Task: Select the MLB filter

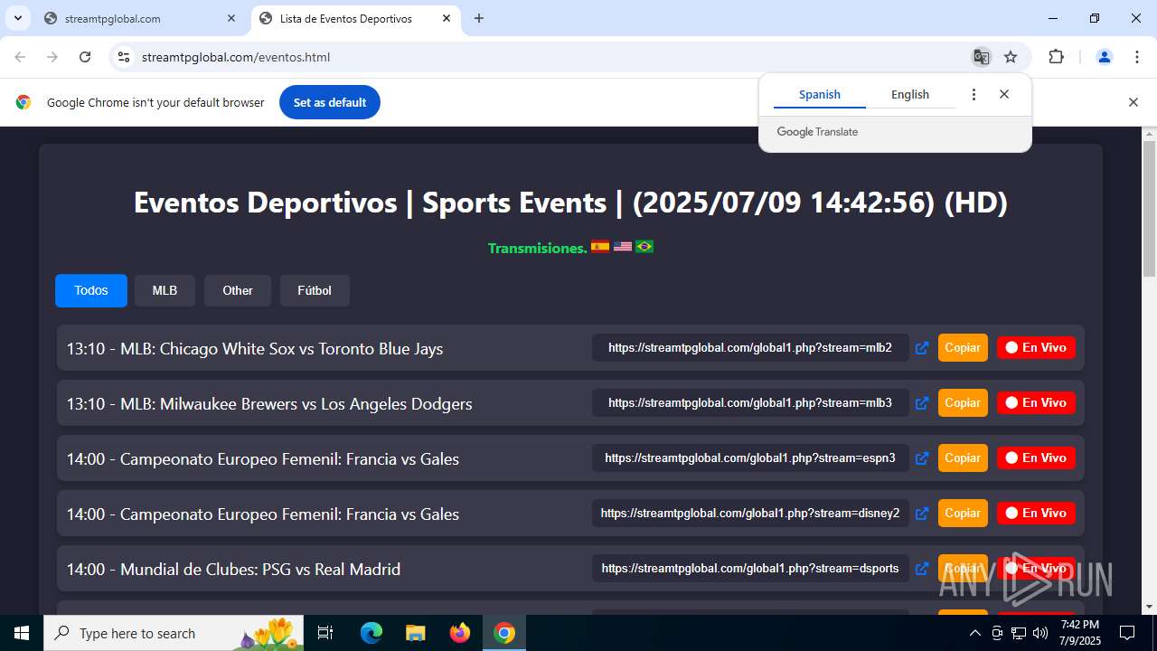Action: click(x=165, y=290)
